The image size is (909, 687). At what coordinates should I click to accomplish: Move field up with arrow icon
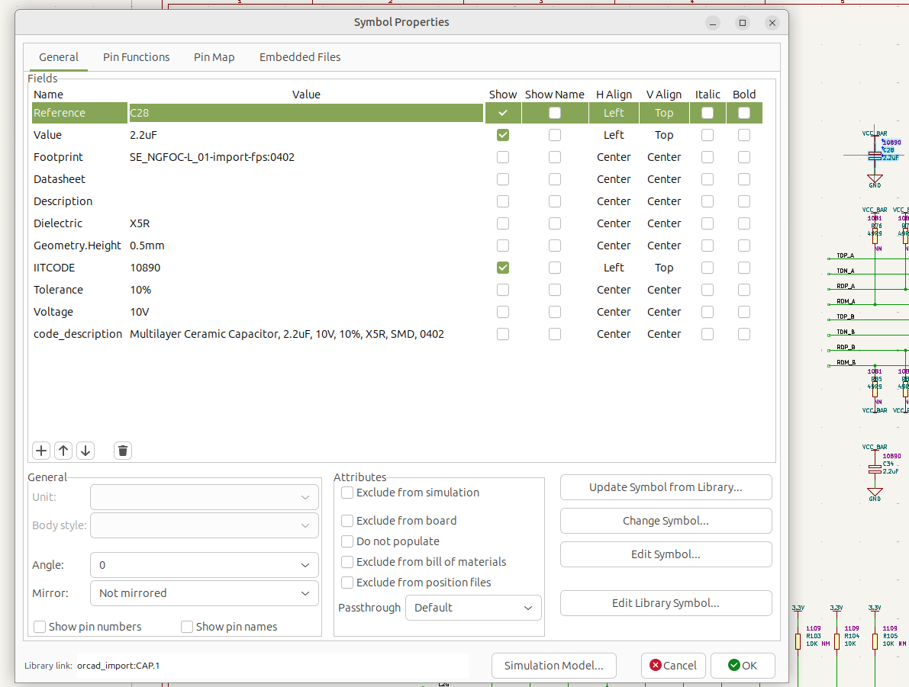[63, 451]
